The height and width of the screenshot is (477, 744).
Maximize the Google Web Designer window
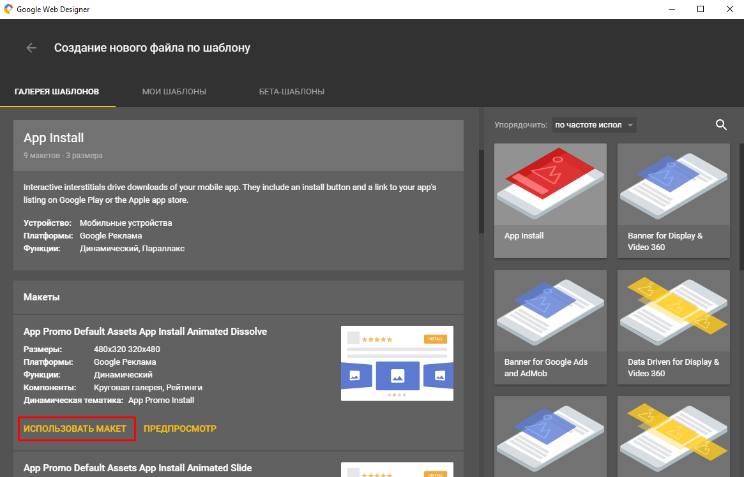click(x=701, y=9)
